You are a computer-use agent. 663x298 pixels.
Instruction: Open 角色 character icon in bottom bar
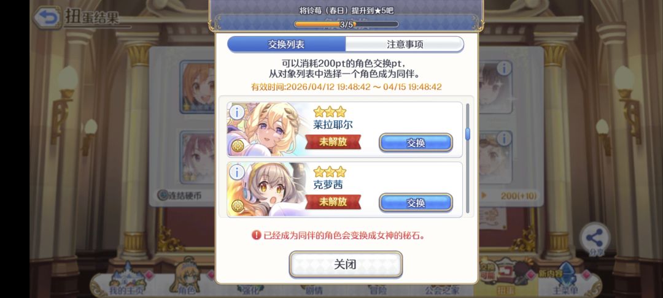[187, 280]
